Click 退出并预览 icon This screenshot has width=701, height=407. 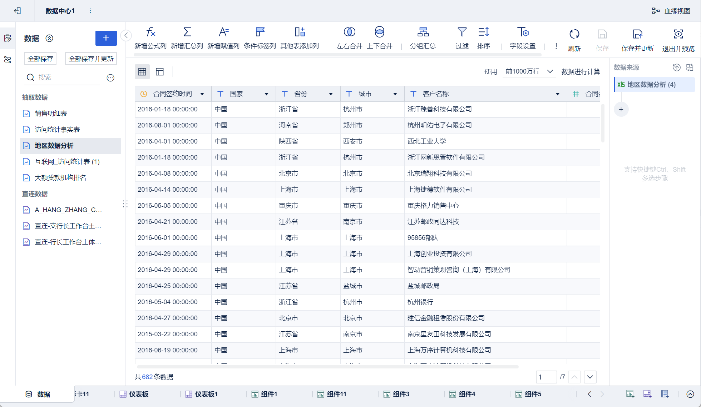coord(678,34)
